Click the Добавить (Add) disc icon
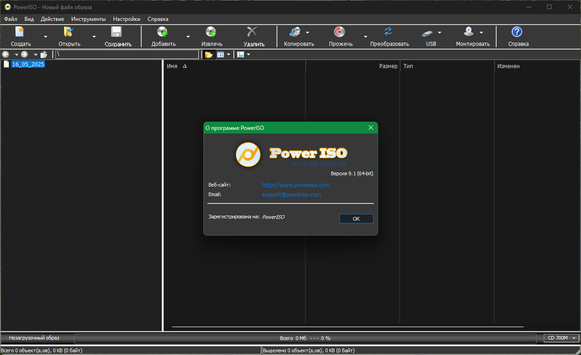The height and width of the screenshot is (355, 581). [162, 32]
